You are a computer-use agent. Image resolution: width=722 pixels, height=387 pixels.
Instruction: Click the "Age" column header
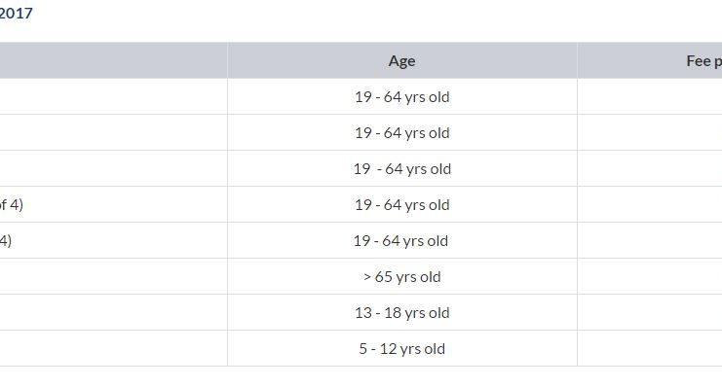tap(402, 60)
